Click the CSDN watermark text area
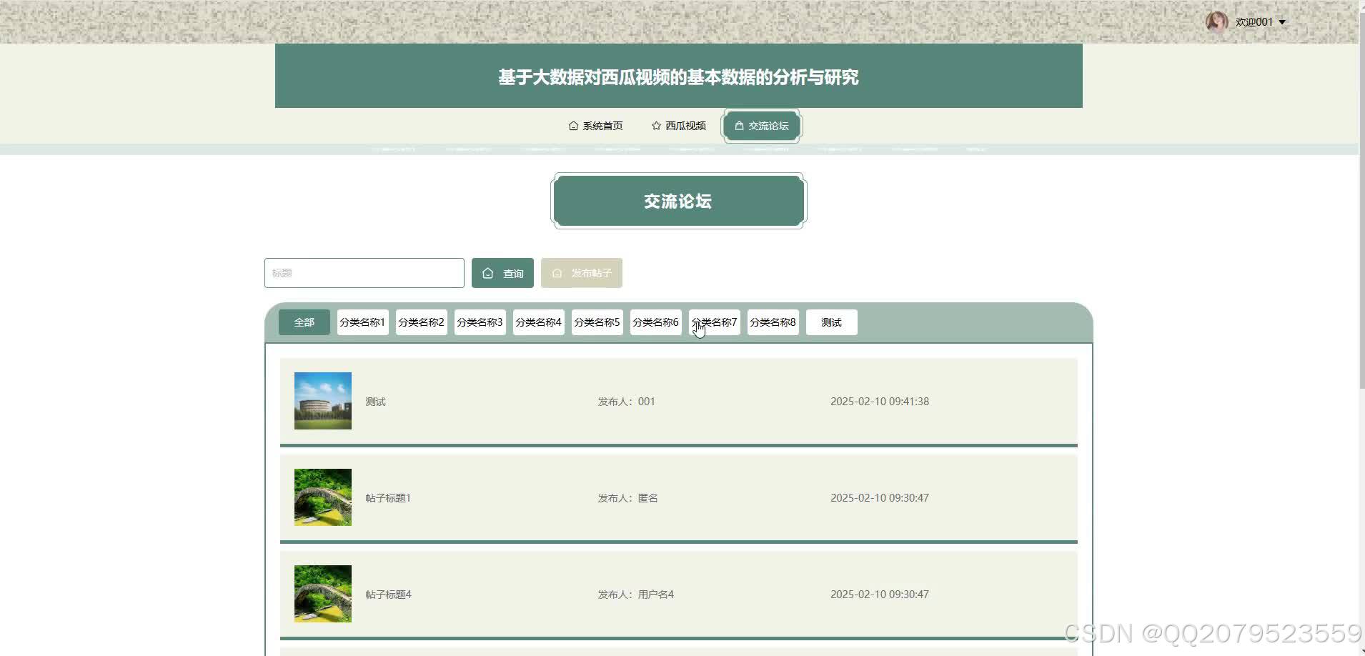Image resolution: width=1365 pixels, height=656 pixels. pyautogui.click(x=1208, y=634)
